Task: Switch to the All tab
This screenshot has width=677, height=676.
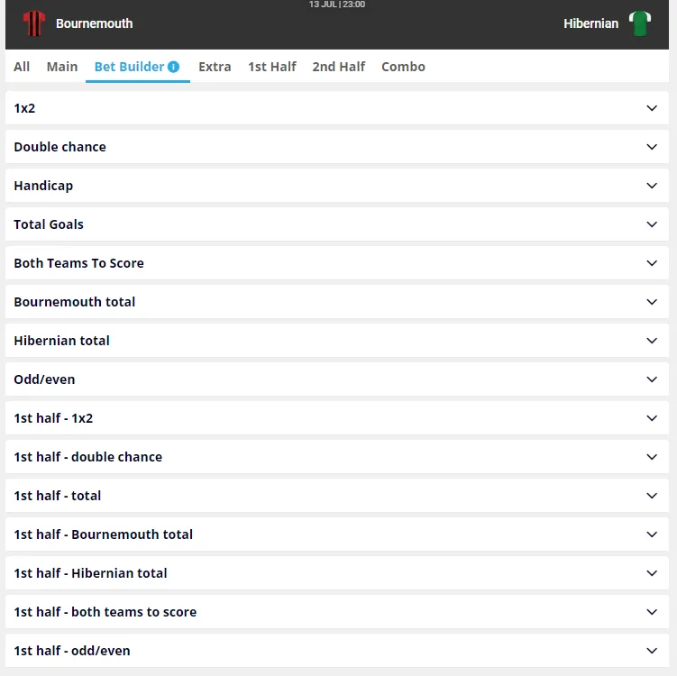Action: pos(22,67)
